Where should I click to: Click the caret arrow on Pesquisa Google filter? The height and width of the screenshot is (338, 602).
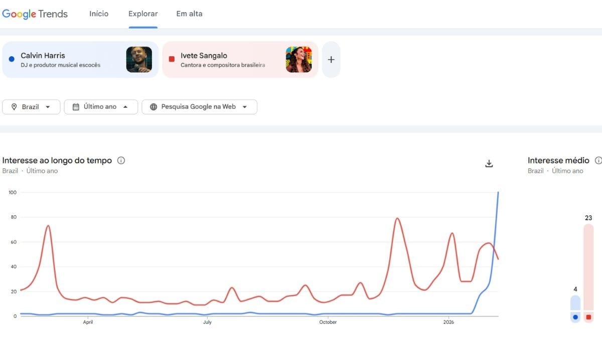click(x=245, y=107)
